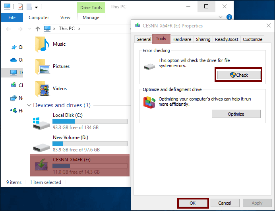Viewport: 275px width, 211px height.
Task: Open the Customize tab
Action: [x=253, y=39]
